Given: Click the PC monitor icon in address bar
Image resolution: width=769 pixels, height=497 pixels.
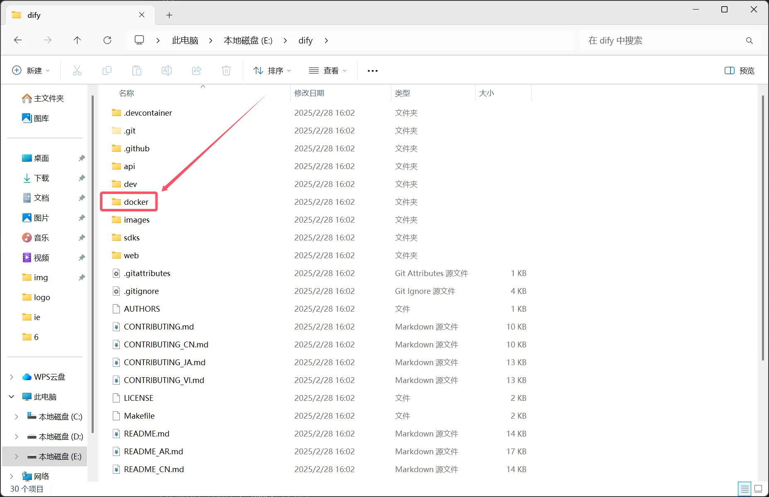Looking at the screenshot, I should [139, 40].
